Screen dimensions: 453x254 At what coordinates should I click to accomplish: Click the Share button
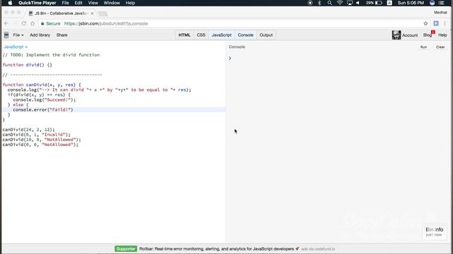click(62, 35)
